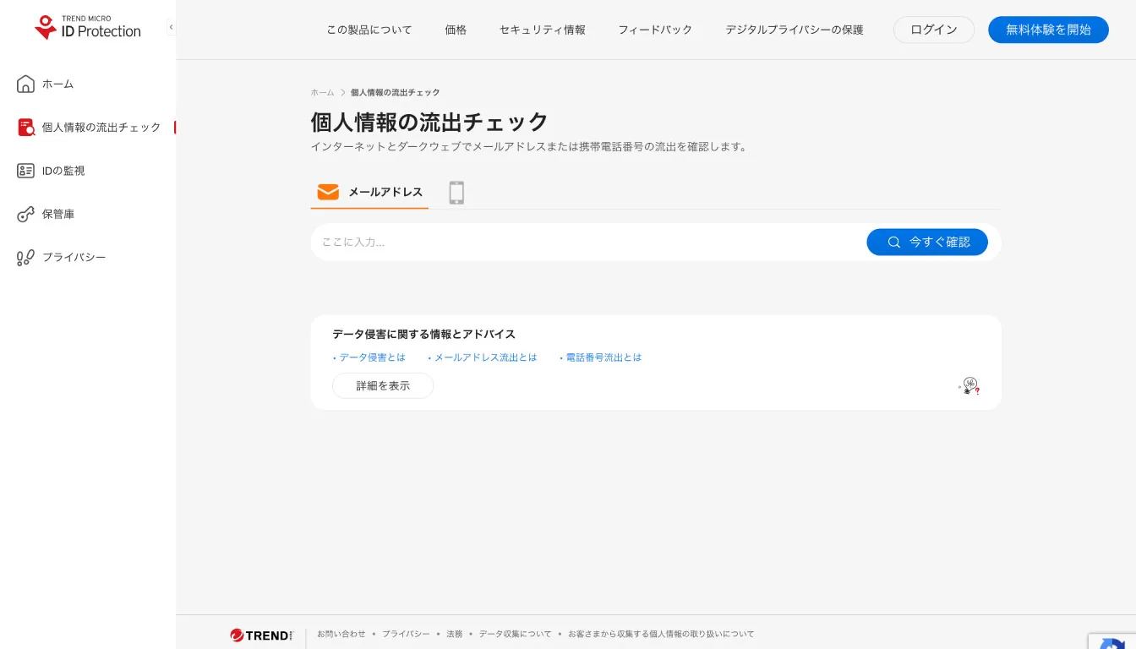This screenshot has height=649, width=1136.
Task: Open お客さまから収集する個人情報の取り扱いについて footer link
Action: 661,634
